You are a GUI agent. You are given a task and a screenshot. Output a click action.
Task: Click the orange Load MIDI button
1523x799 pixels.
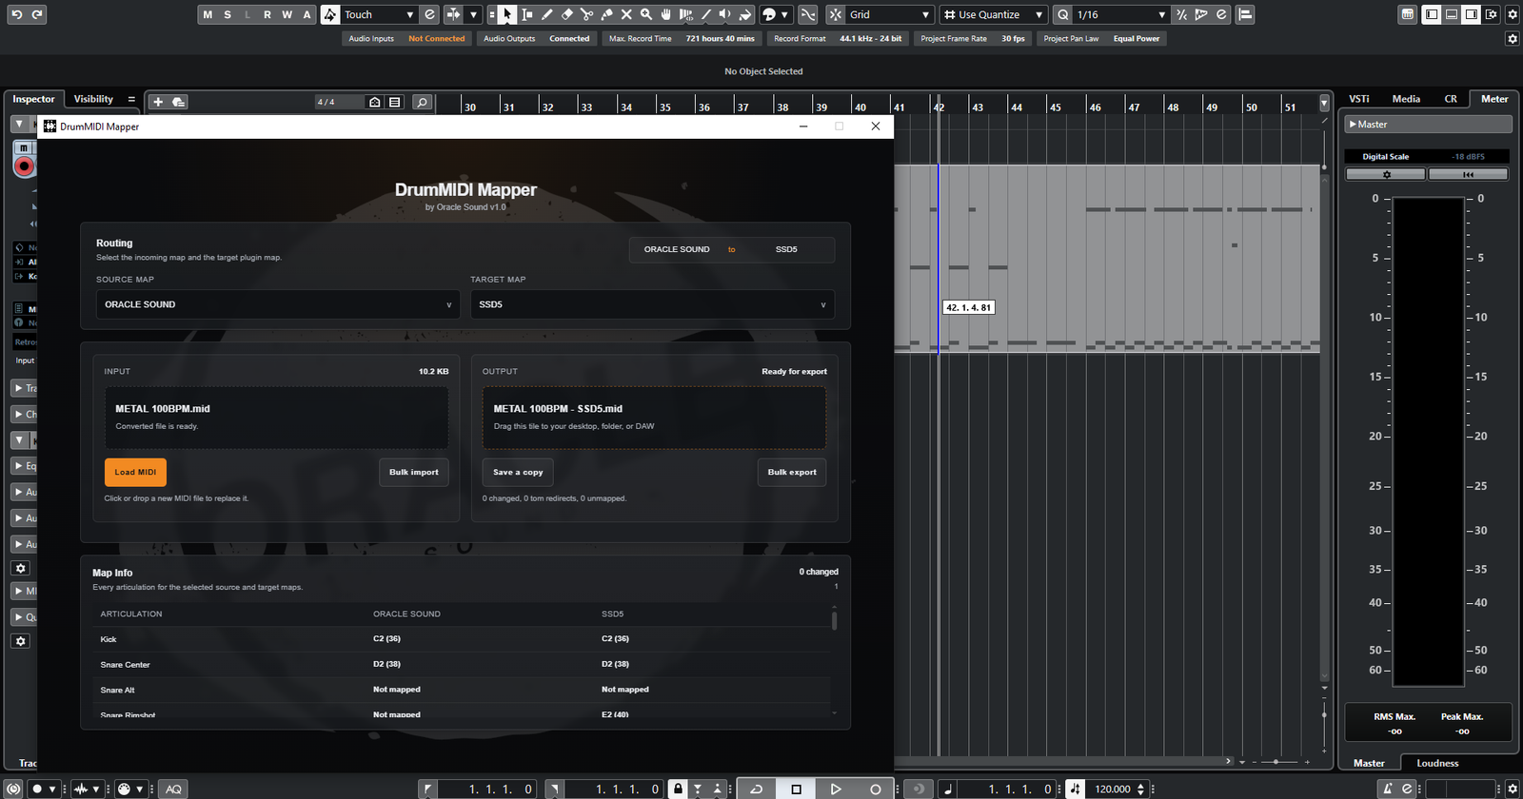click(135, 472)
